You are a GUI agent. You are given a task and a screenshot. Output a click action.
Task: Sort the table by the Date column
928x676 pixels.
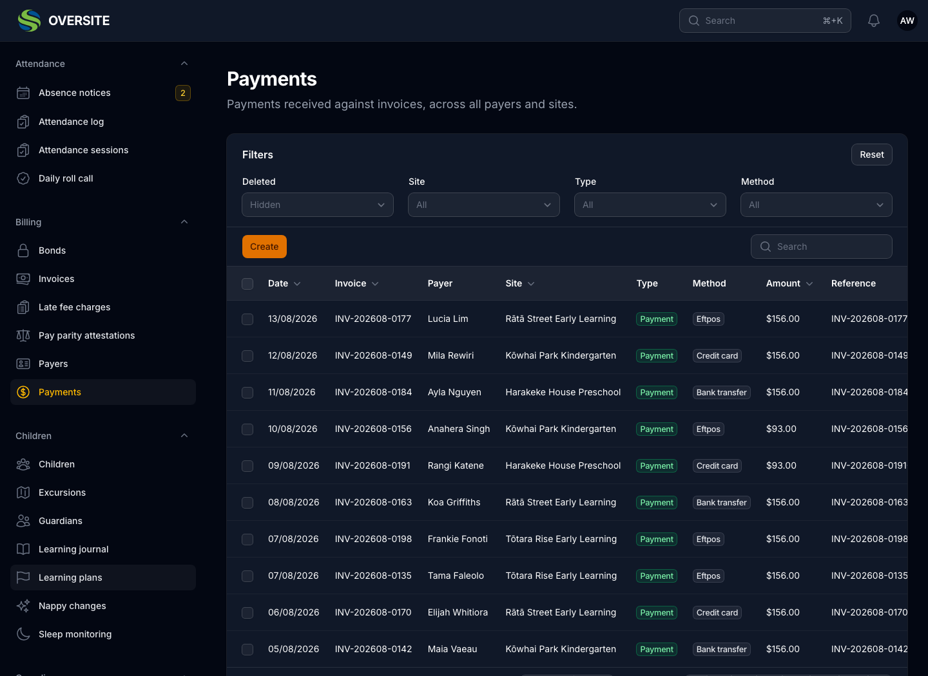[x=284, y=283]
